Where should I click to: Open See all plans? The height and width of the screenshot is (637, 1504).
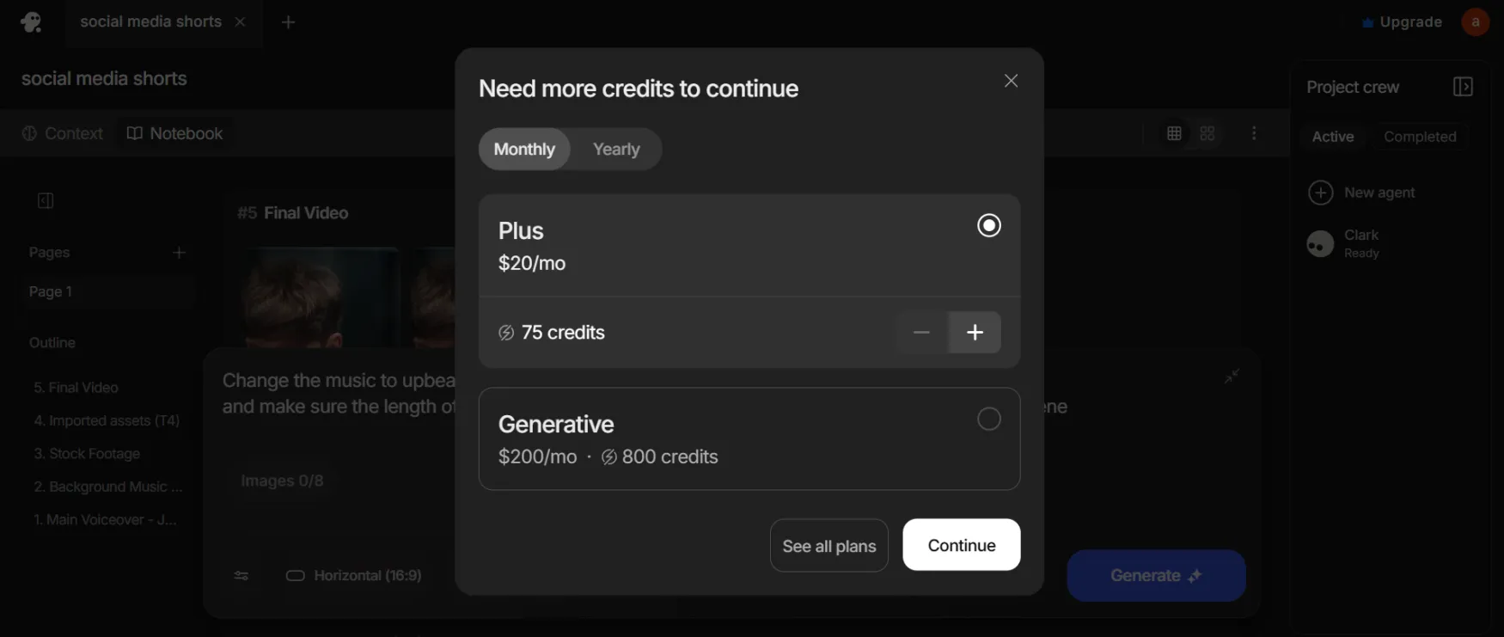pos(829,546)
